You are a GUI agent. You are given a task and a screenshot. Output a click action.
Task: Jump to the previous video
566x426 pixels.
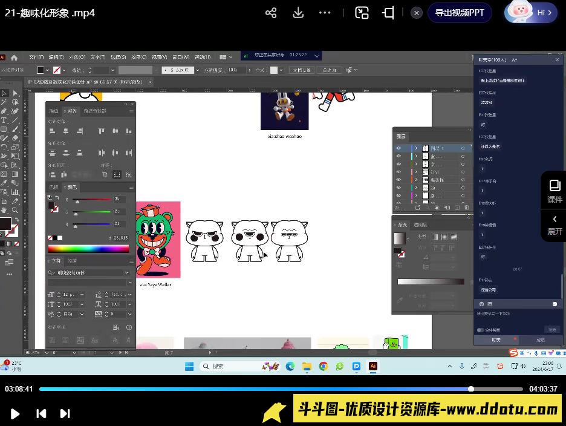click(x=41, y=413)
